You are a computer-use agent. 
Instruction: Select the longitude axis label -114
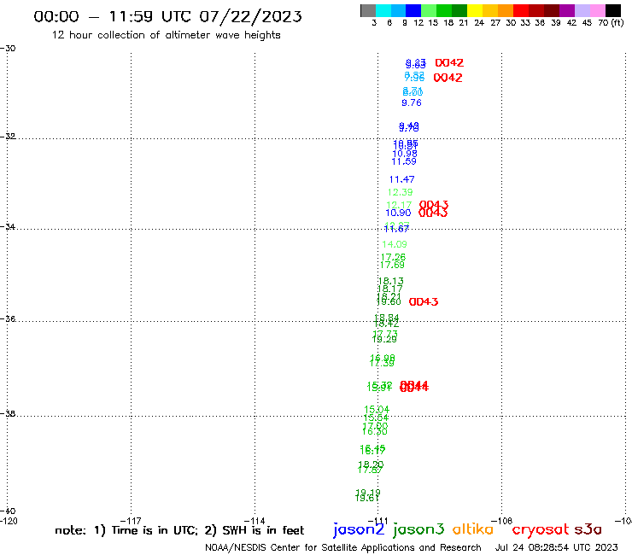tap(255, 521)
